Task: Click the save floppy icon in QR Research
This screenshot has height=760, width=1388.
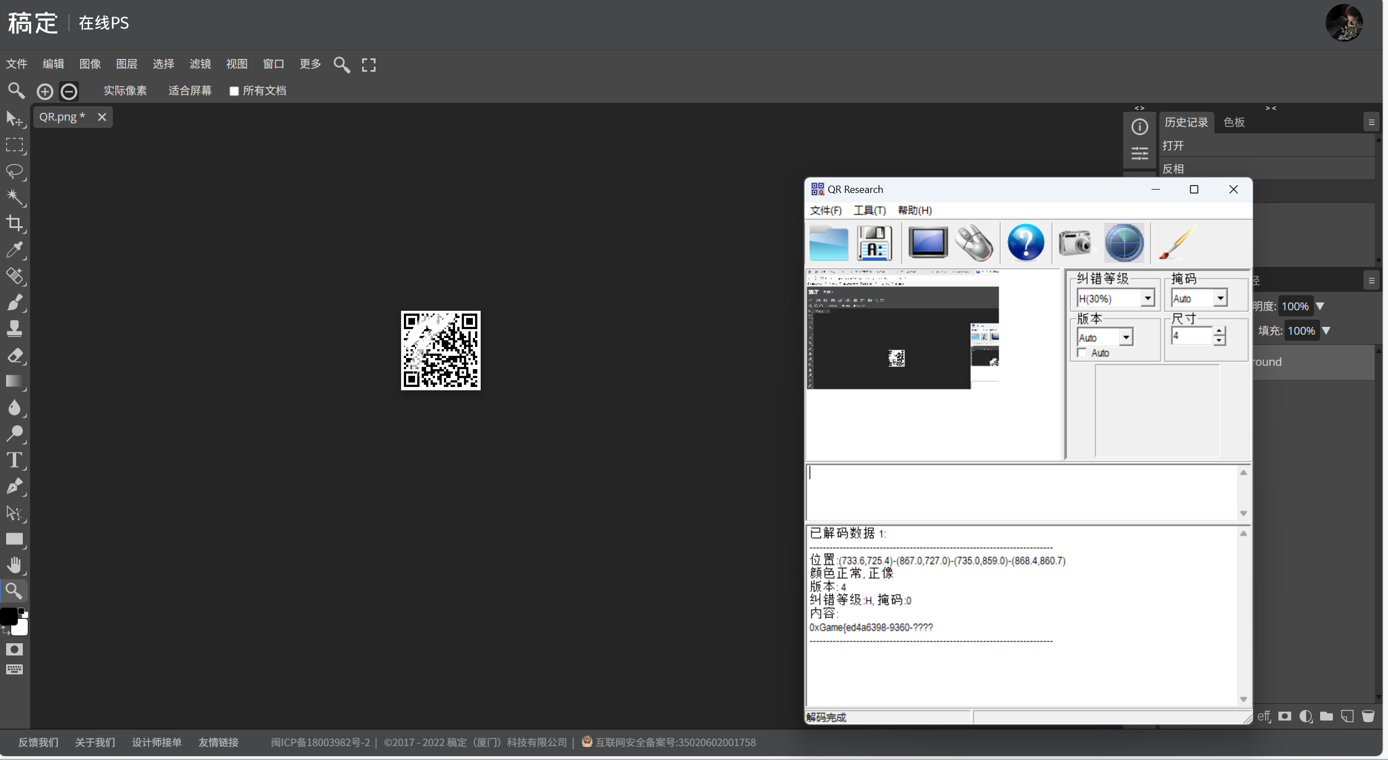Action: 875,243
